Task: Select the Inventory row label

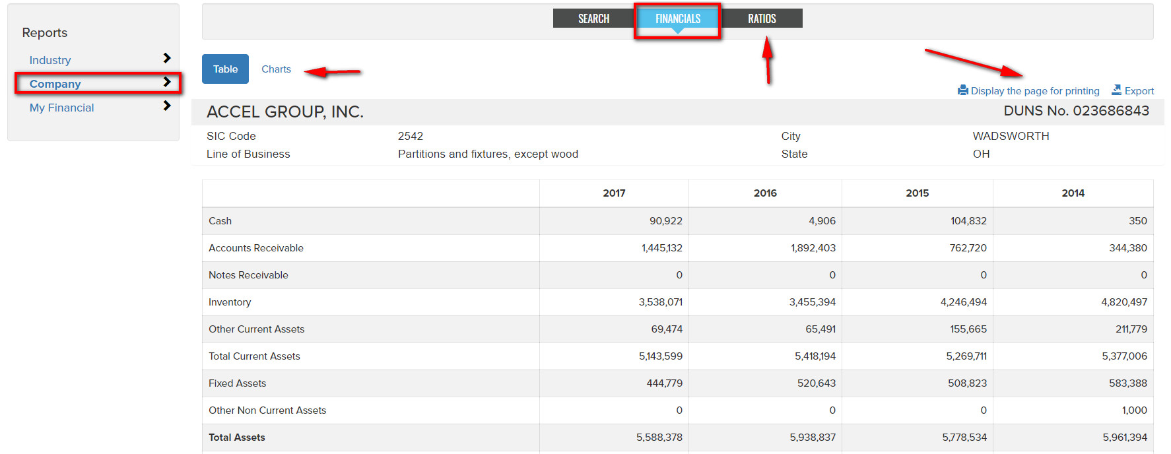Action: coord(230,302)
